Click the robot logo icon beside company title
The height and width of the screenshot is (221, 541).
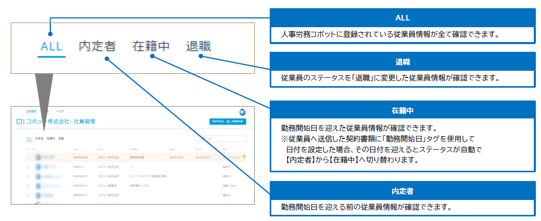click(19, 122)
